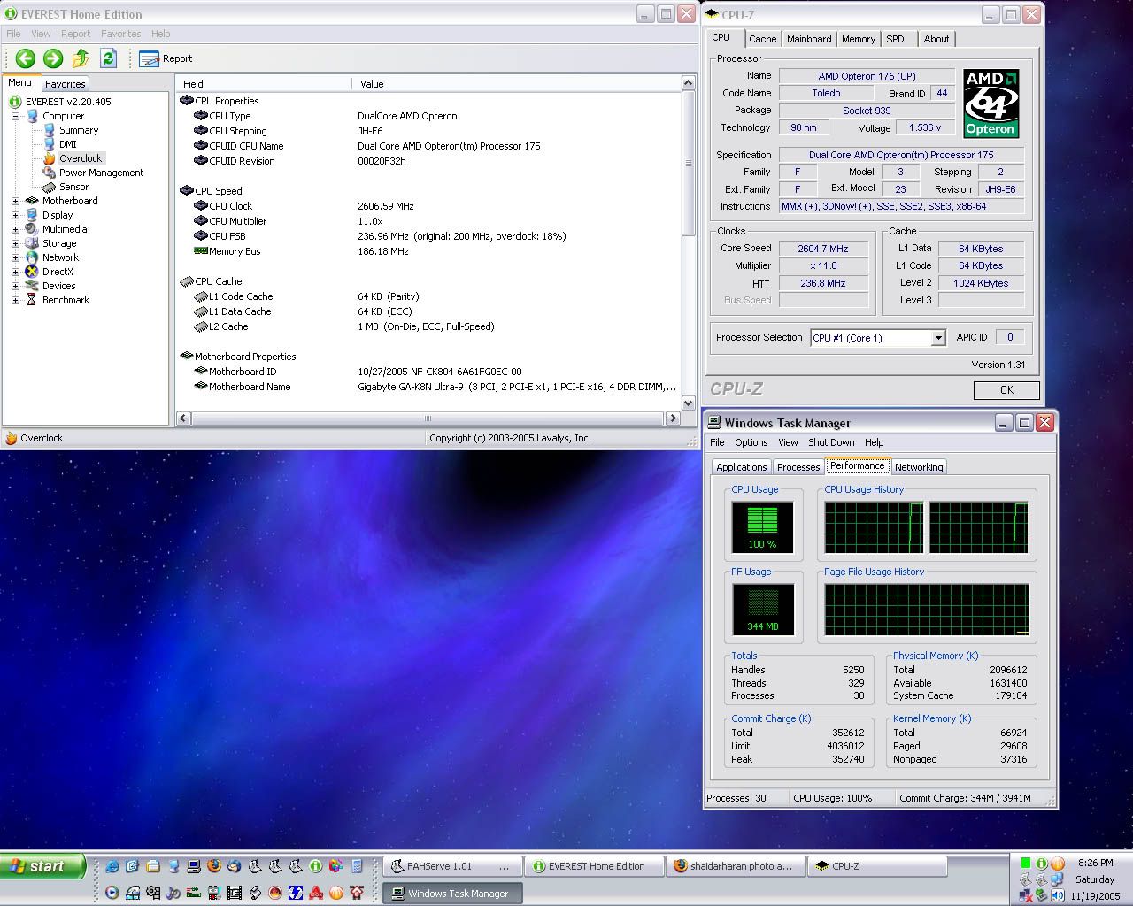Collapse the Computer tree node

click(15, 116)
